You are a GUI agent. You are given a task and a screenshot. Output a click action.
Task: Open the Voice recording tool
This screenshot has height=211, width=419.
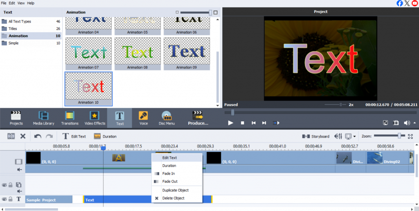pyautogui.click(x=143, y=118)
